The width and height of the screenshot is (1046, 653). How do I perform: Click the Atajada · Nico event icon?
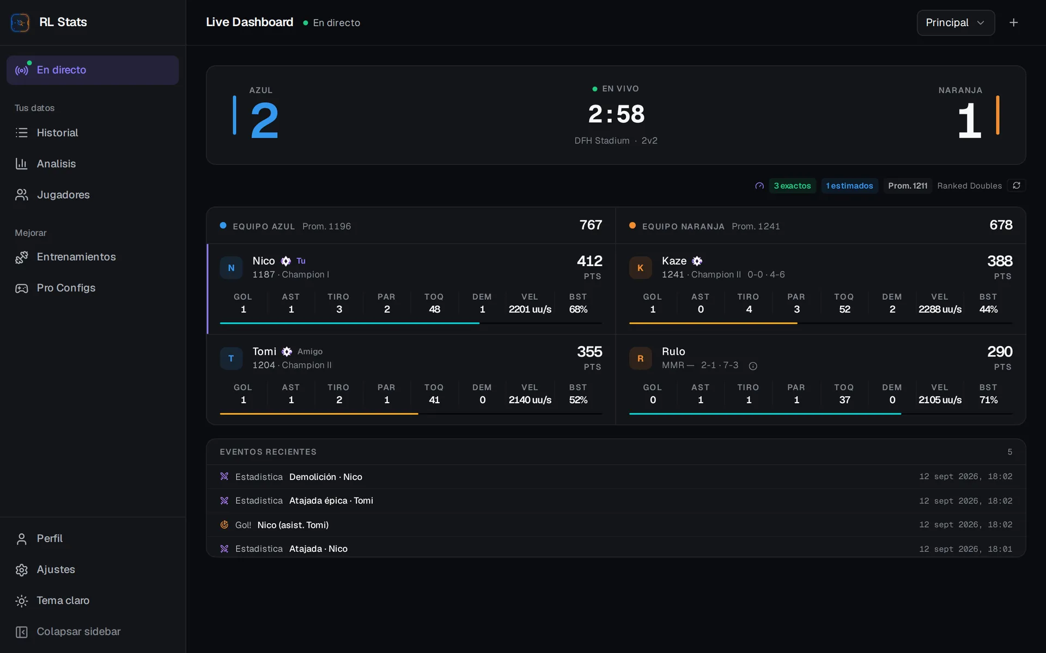pyautogui.click(x=224, y=549)
